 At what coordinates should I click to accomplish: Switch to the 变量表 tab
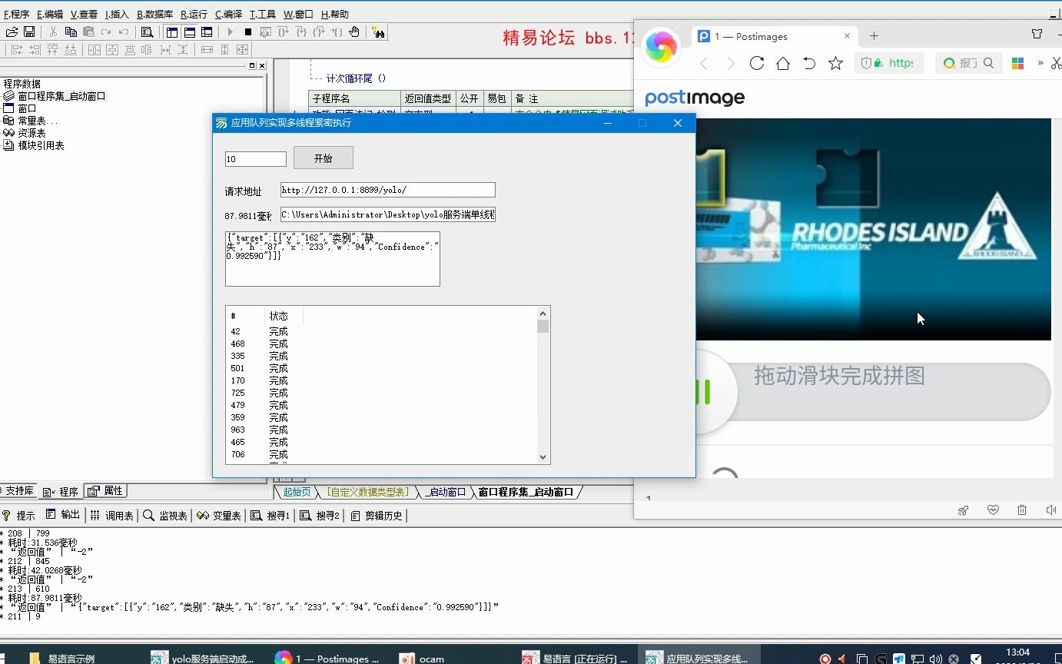coord(219,516)
